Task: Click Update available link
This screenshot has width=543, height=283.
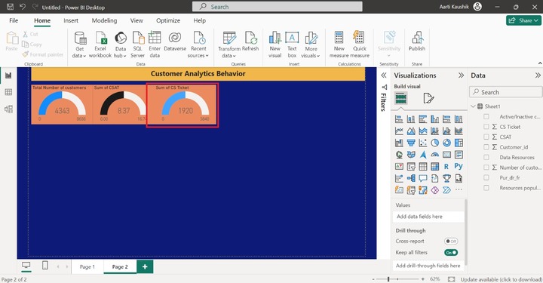Action: pos(501,279)
